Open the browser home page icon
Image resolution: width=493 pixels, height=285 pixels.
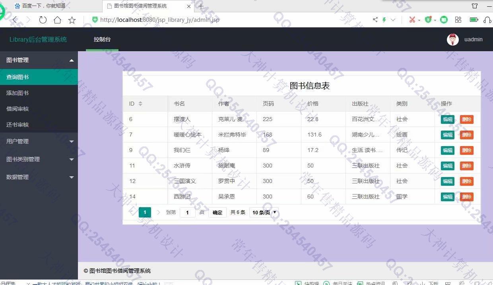pyautogui.click(x=57, y=20)
